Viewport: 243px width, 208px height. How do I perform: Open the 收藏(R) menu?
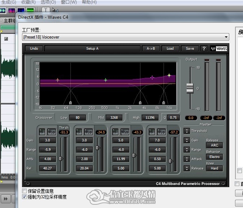point(29,2)
